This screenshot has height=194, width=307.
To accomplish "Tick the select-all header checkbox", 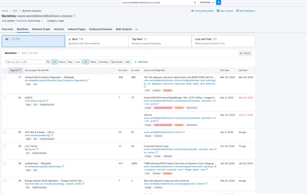I will [x=5, y=70].
